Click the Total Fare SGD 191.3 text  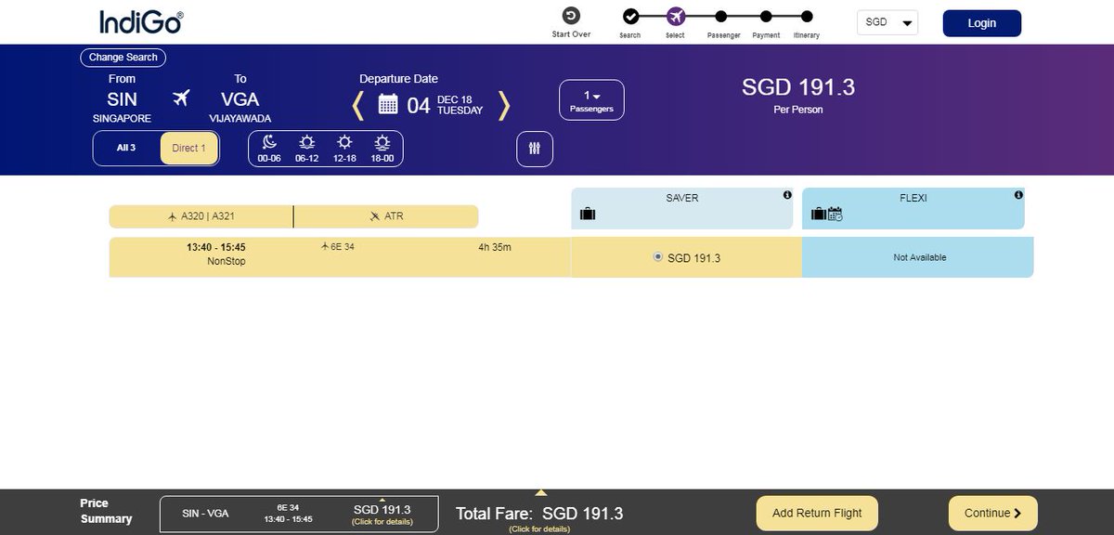(539, 514)
